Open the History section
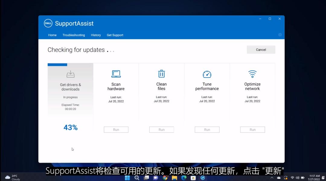 pyautogui.click(x=96, y=35)
